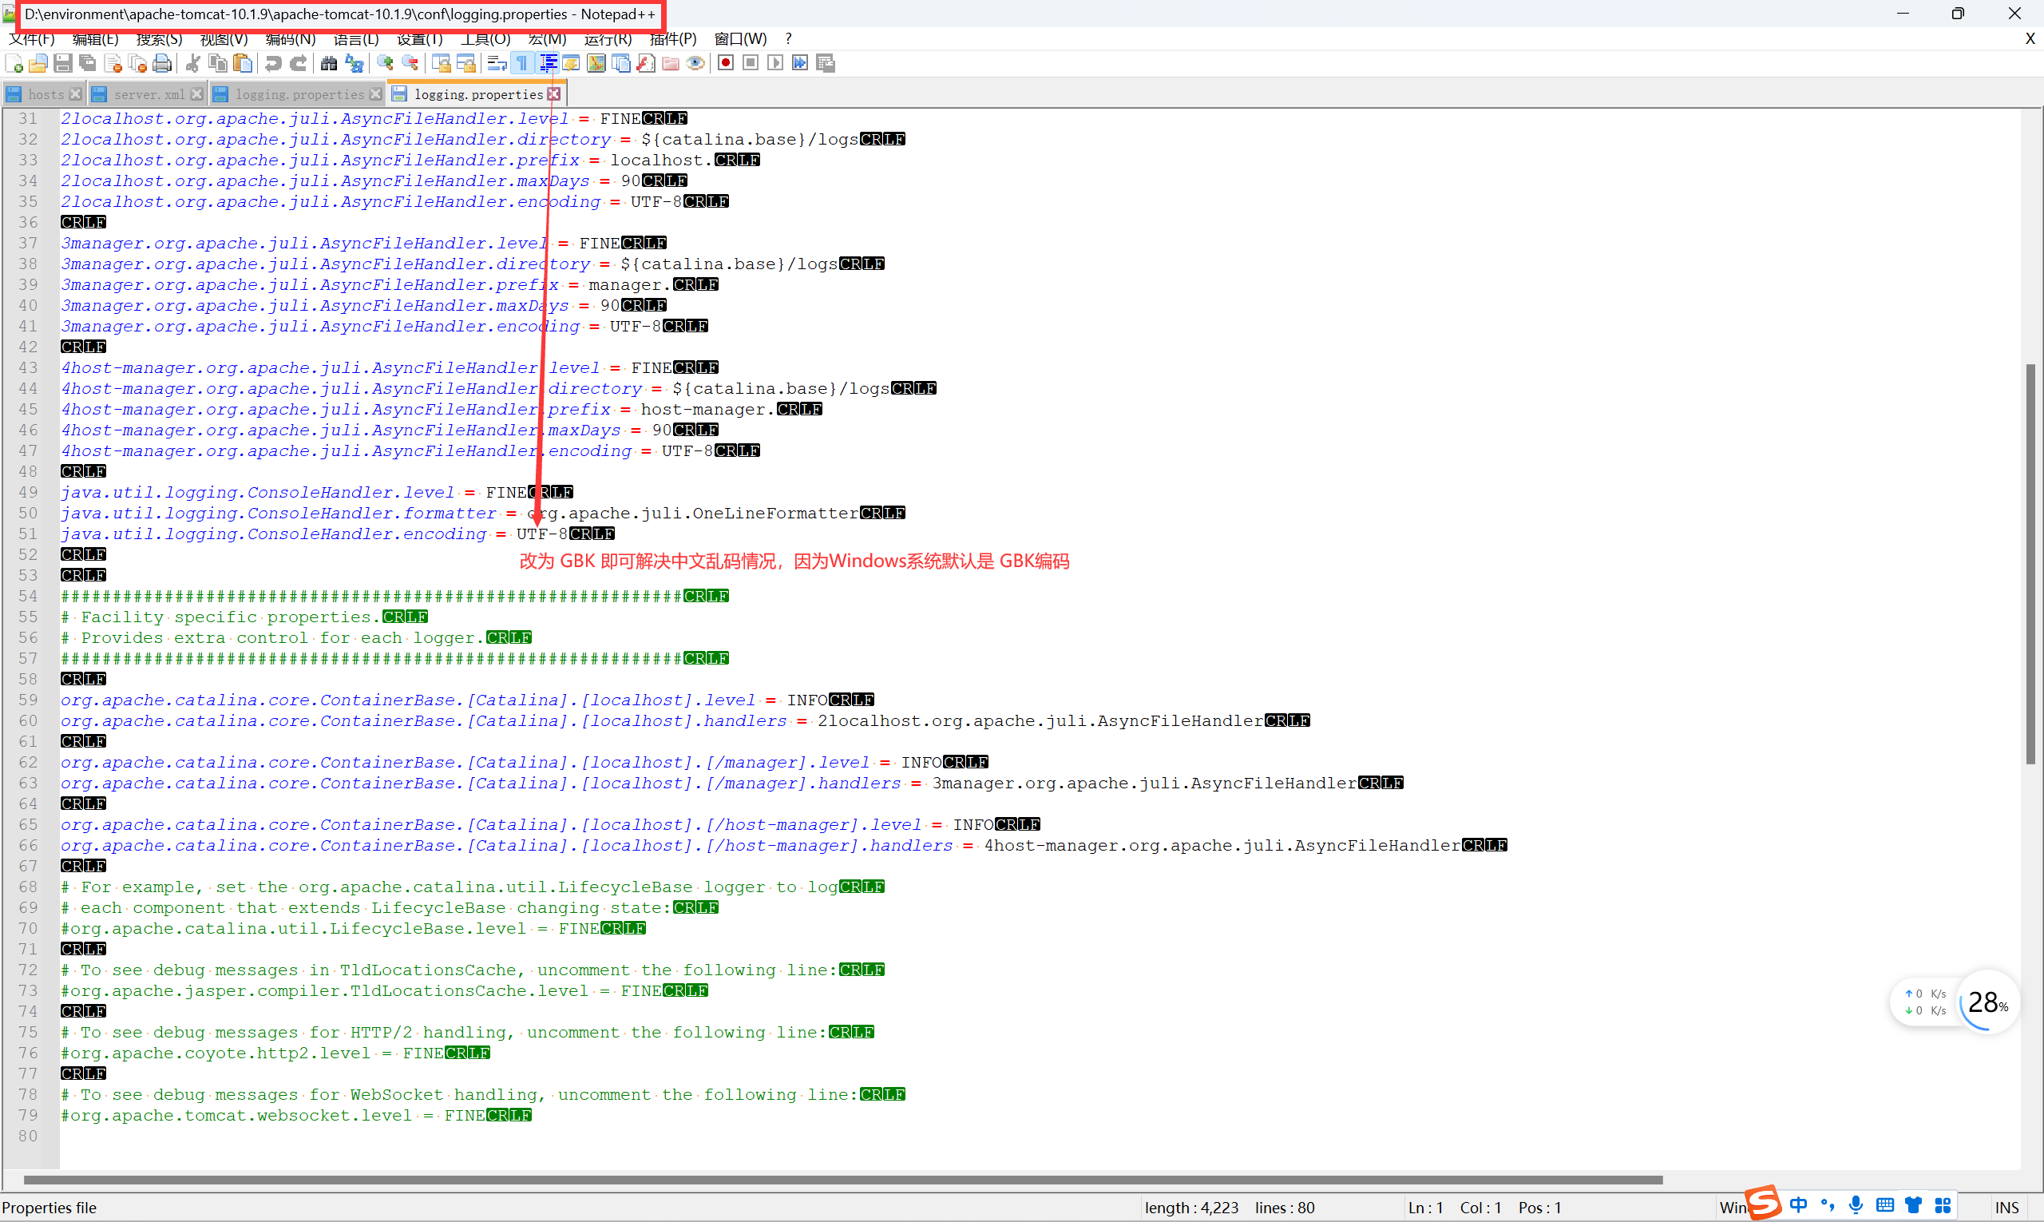
Task: Open the Replace dialog icon
Action: point(354,63)
